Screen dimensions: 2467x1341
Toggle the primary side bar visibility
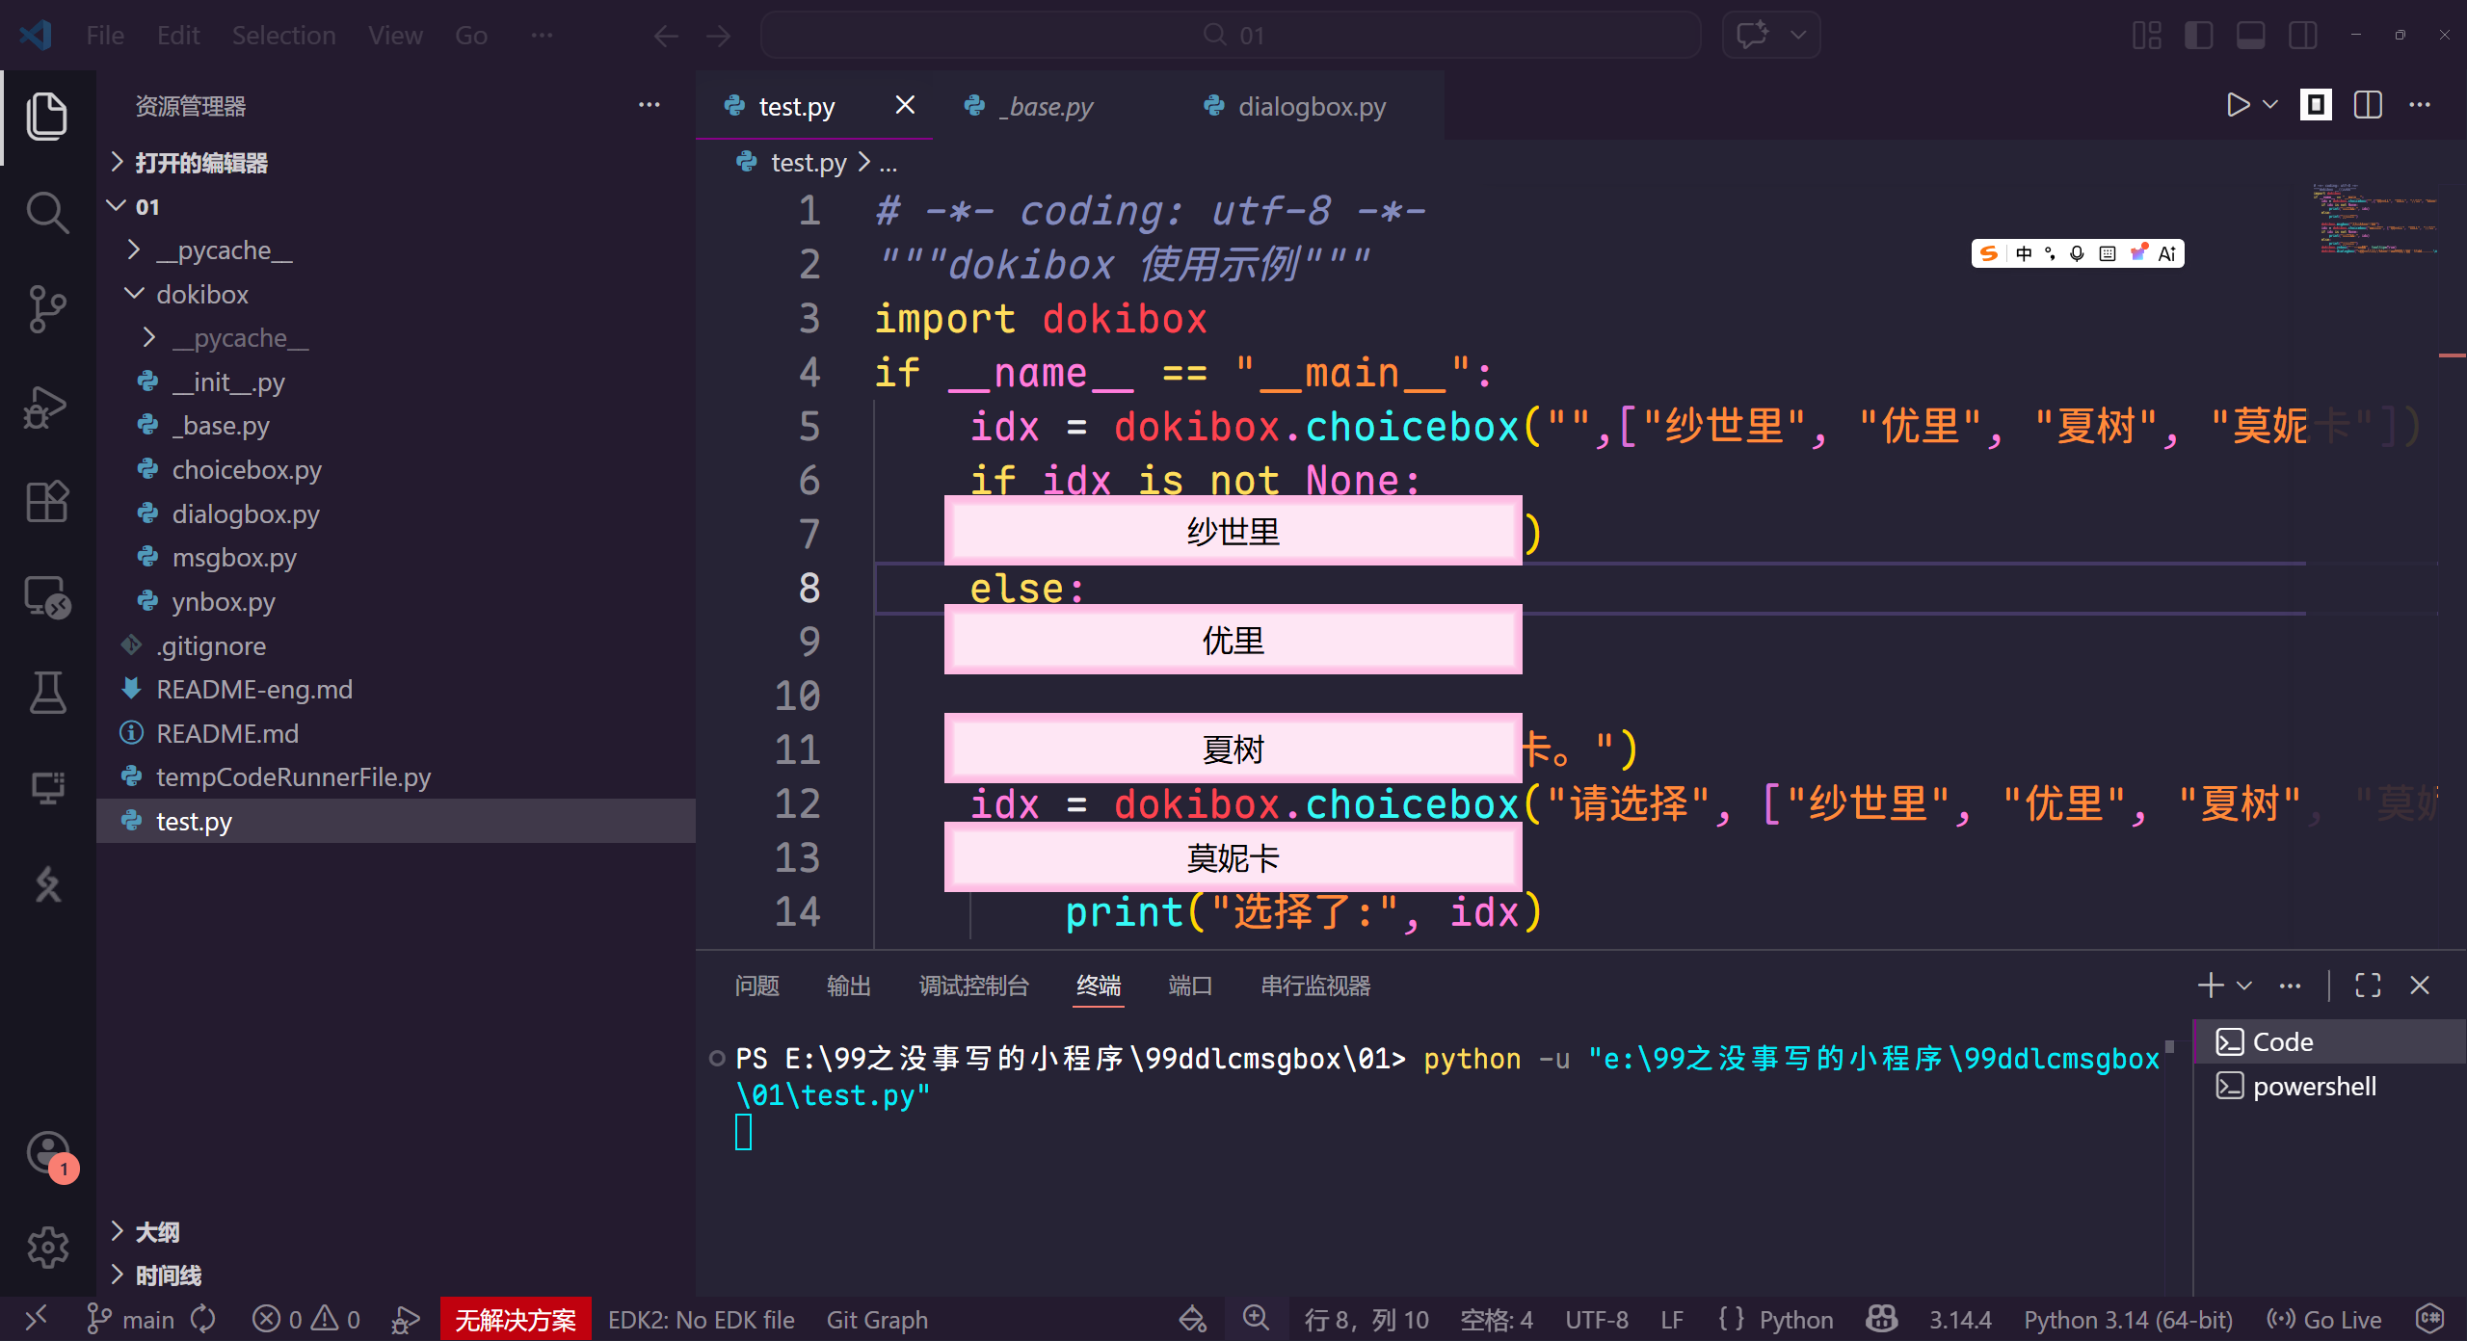click(x=2198, y=36)
